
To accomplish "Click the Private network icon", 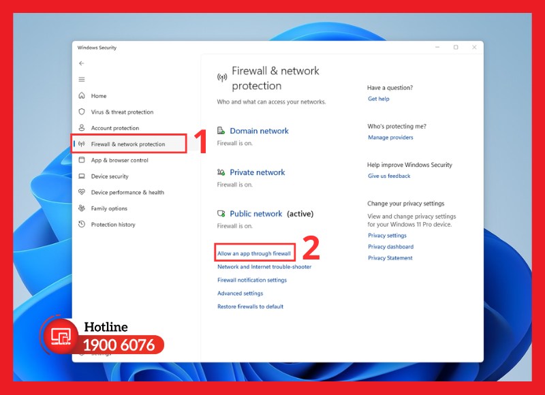I will (x=221, y=172).
